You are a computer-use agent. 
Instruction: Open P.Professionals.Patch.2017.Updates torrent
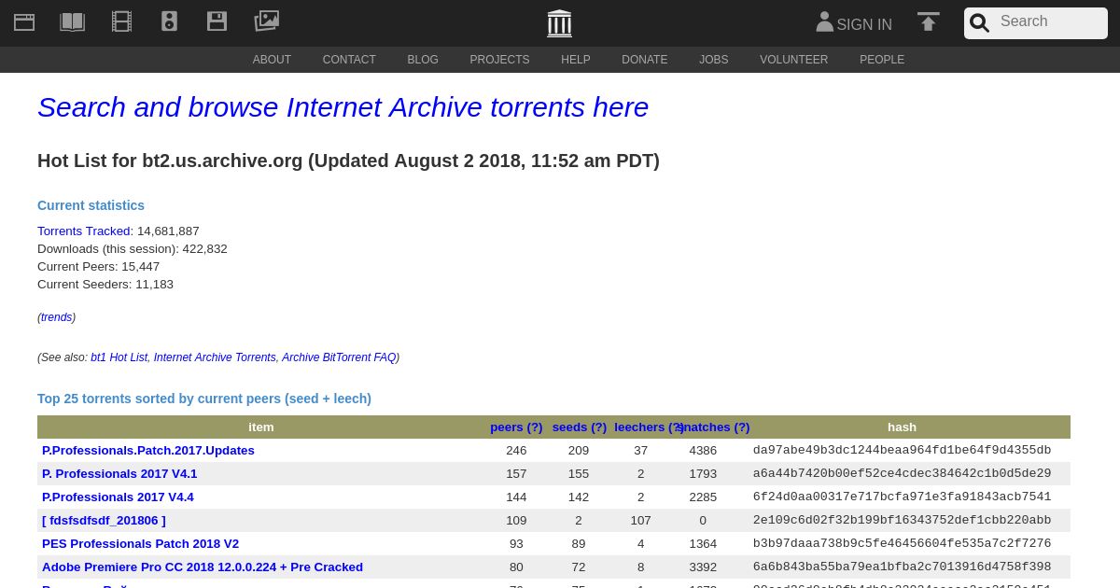coord(148,451)
